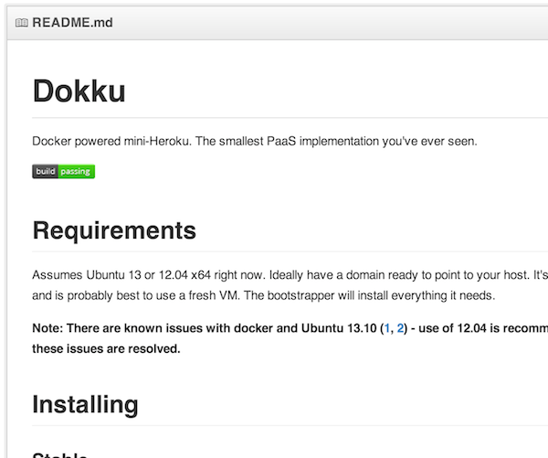Click the build passing status badge
This screenshot has height=458, width=548.
coord(64,171)
